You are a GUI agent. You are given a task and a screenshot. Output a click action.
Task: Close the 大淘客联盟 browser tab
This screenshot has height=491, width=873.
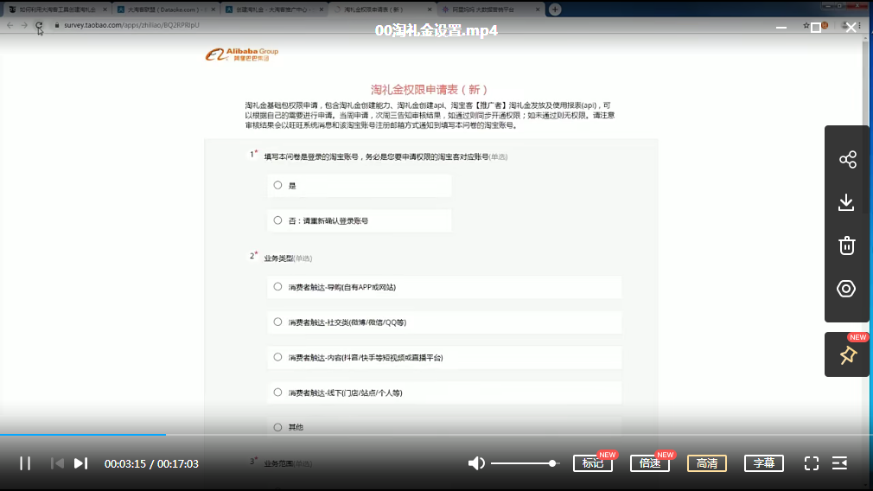(x=213, y=10)
